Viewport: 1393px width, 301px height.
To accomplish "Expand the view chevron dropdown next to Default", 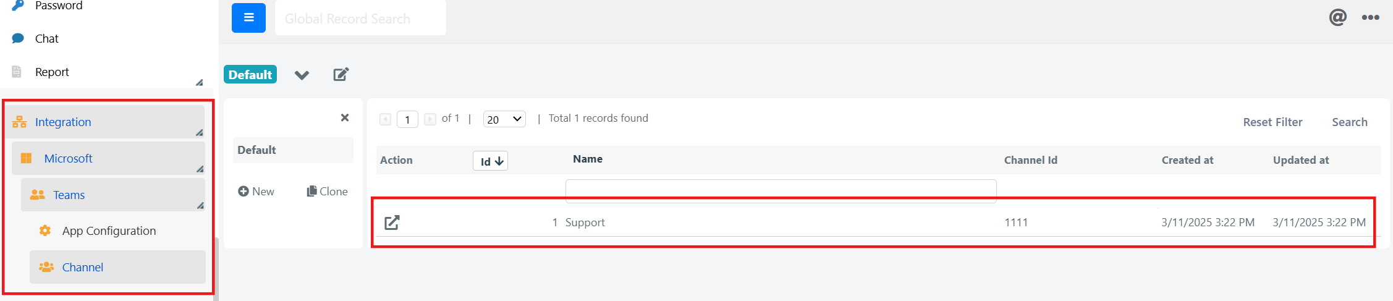I will [x=302, y=75].
